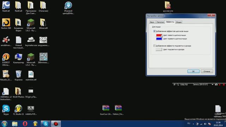Click the Отмена cancel button
This screenshot has height=127, width=226.
[x=207, y=71]
